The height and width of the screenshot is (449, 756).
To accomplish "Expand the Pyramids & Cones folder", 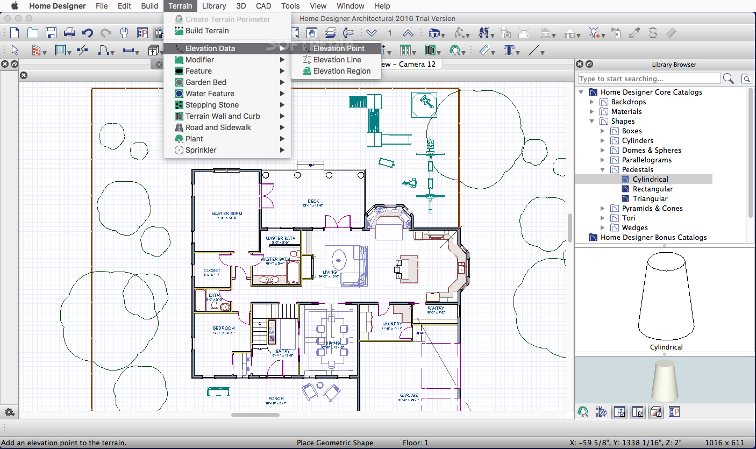I will pos(603,208).
